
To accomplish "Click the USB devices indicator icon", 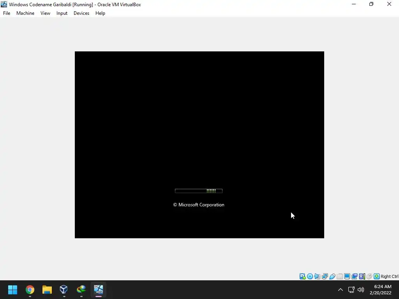I will 332,276.
